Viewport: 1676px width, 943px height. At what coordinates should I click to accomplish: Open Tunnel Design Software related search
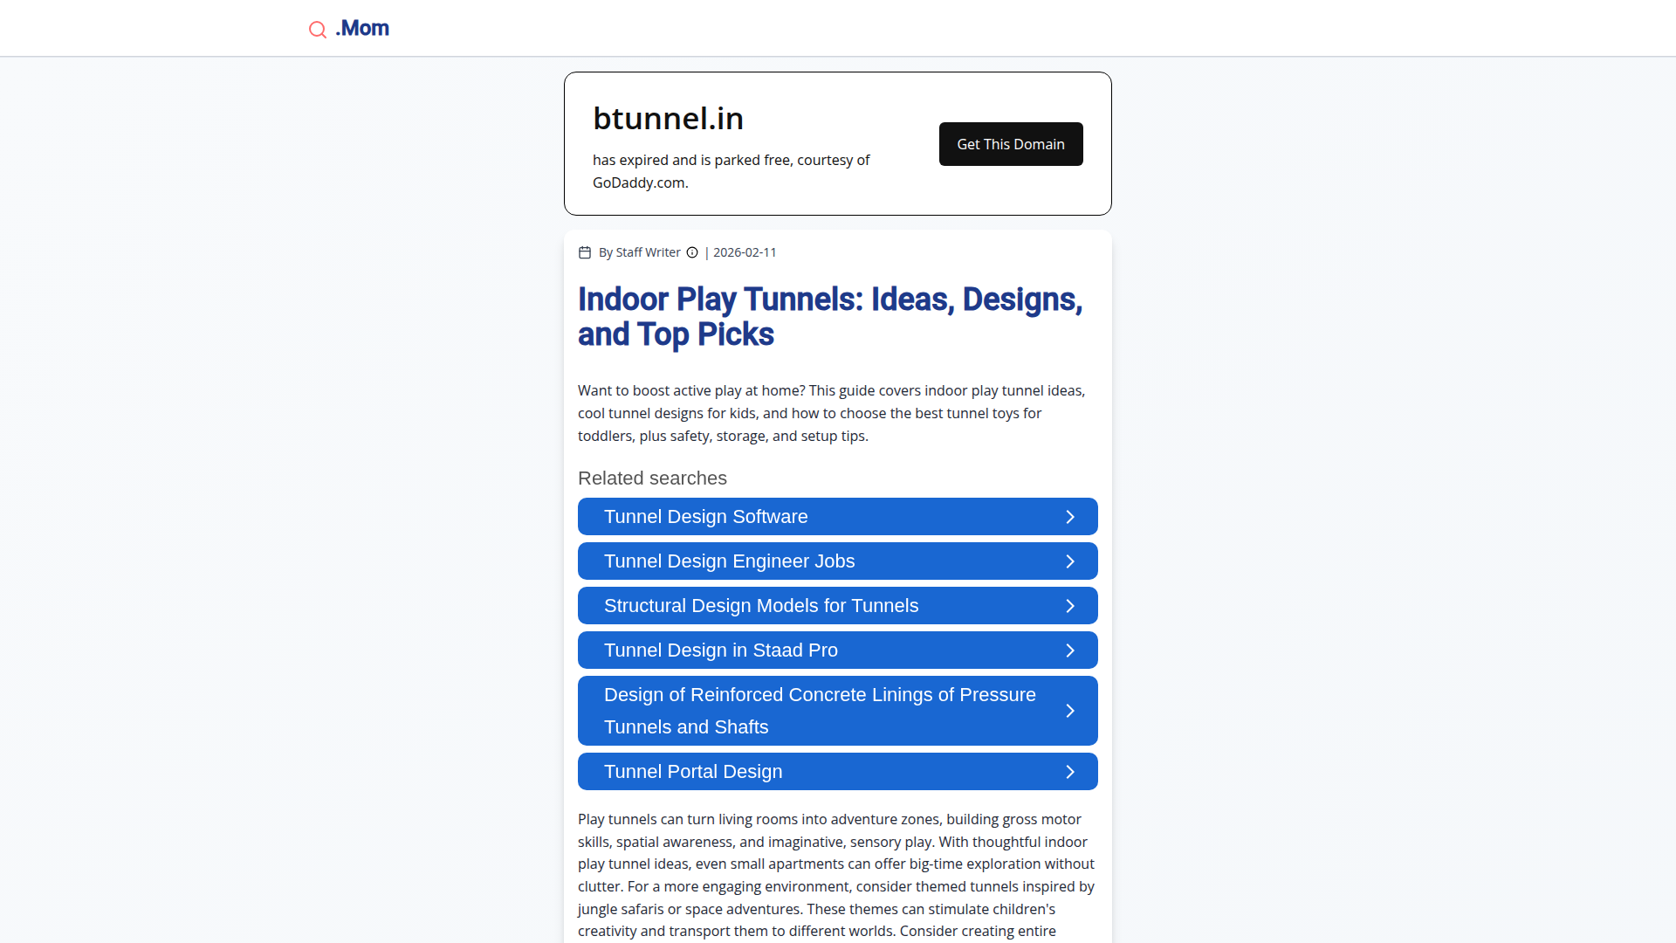838,517
